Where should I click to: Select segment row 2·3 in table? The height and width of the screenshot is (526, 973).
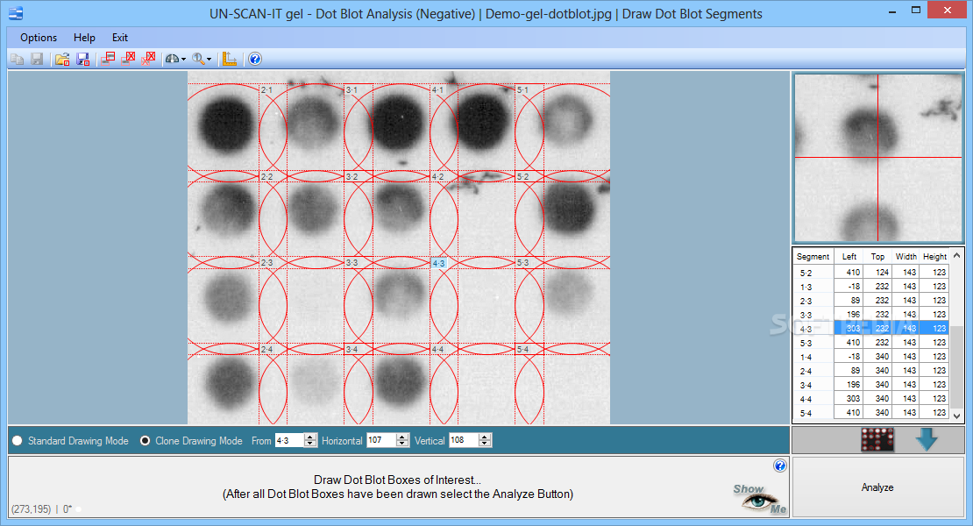(871, 300)
